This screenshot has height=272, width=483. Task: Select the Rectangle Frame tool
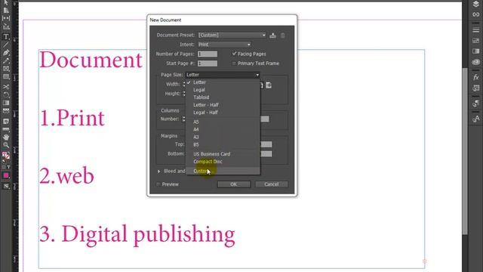6,69
